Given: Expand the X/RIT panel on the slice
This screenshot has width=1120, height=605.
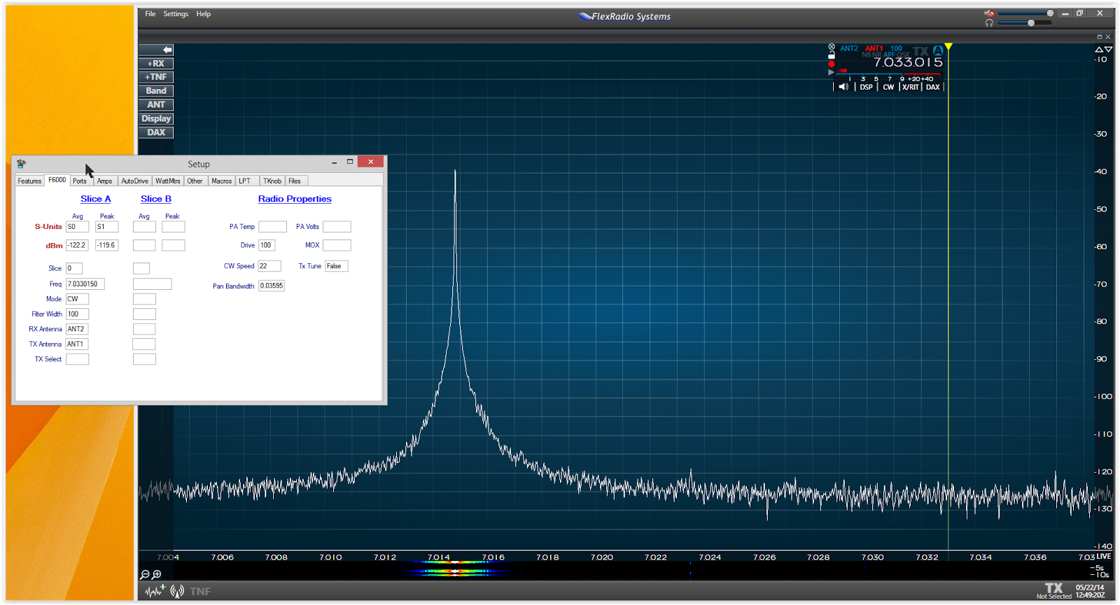Looking at the screenshot, I should [x=910, y=87].
